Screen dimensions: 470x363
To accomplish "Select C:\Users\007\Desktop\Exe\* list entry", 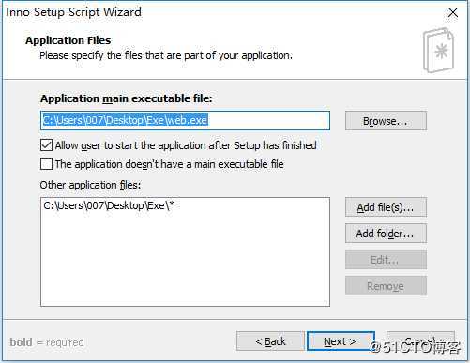I will [x=109, y=205].
